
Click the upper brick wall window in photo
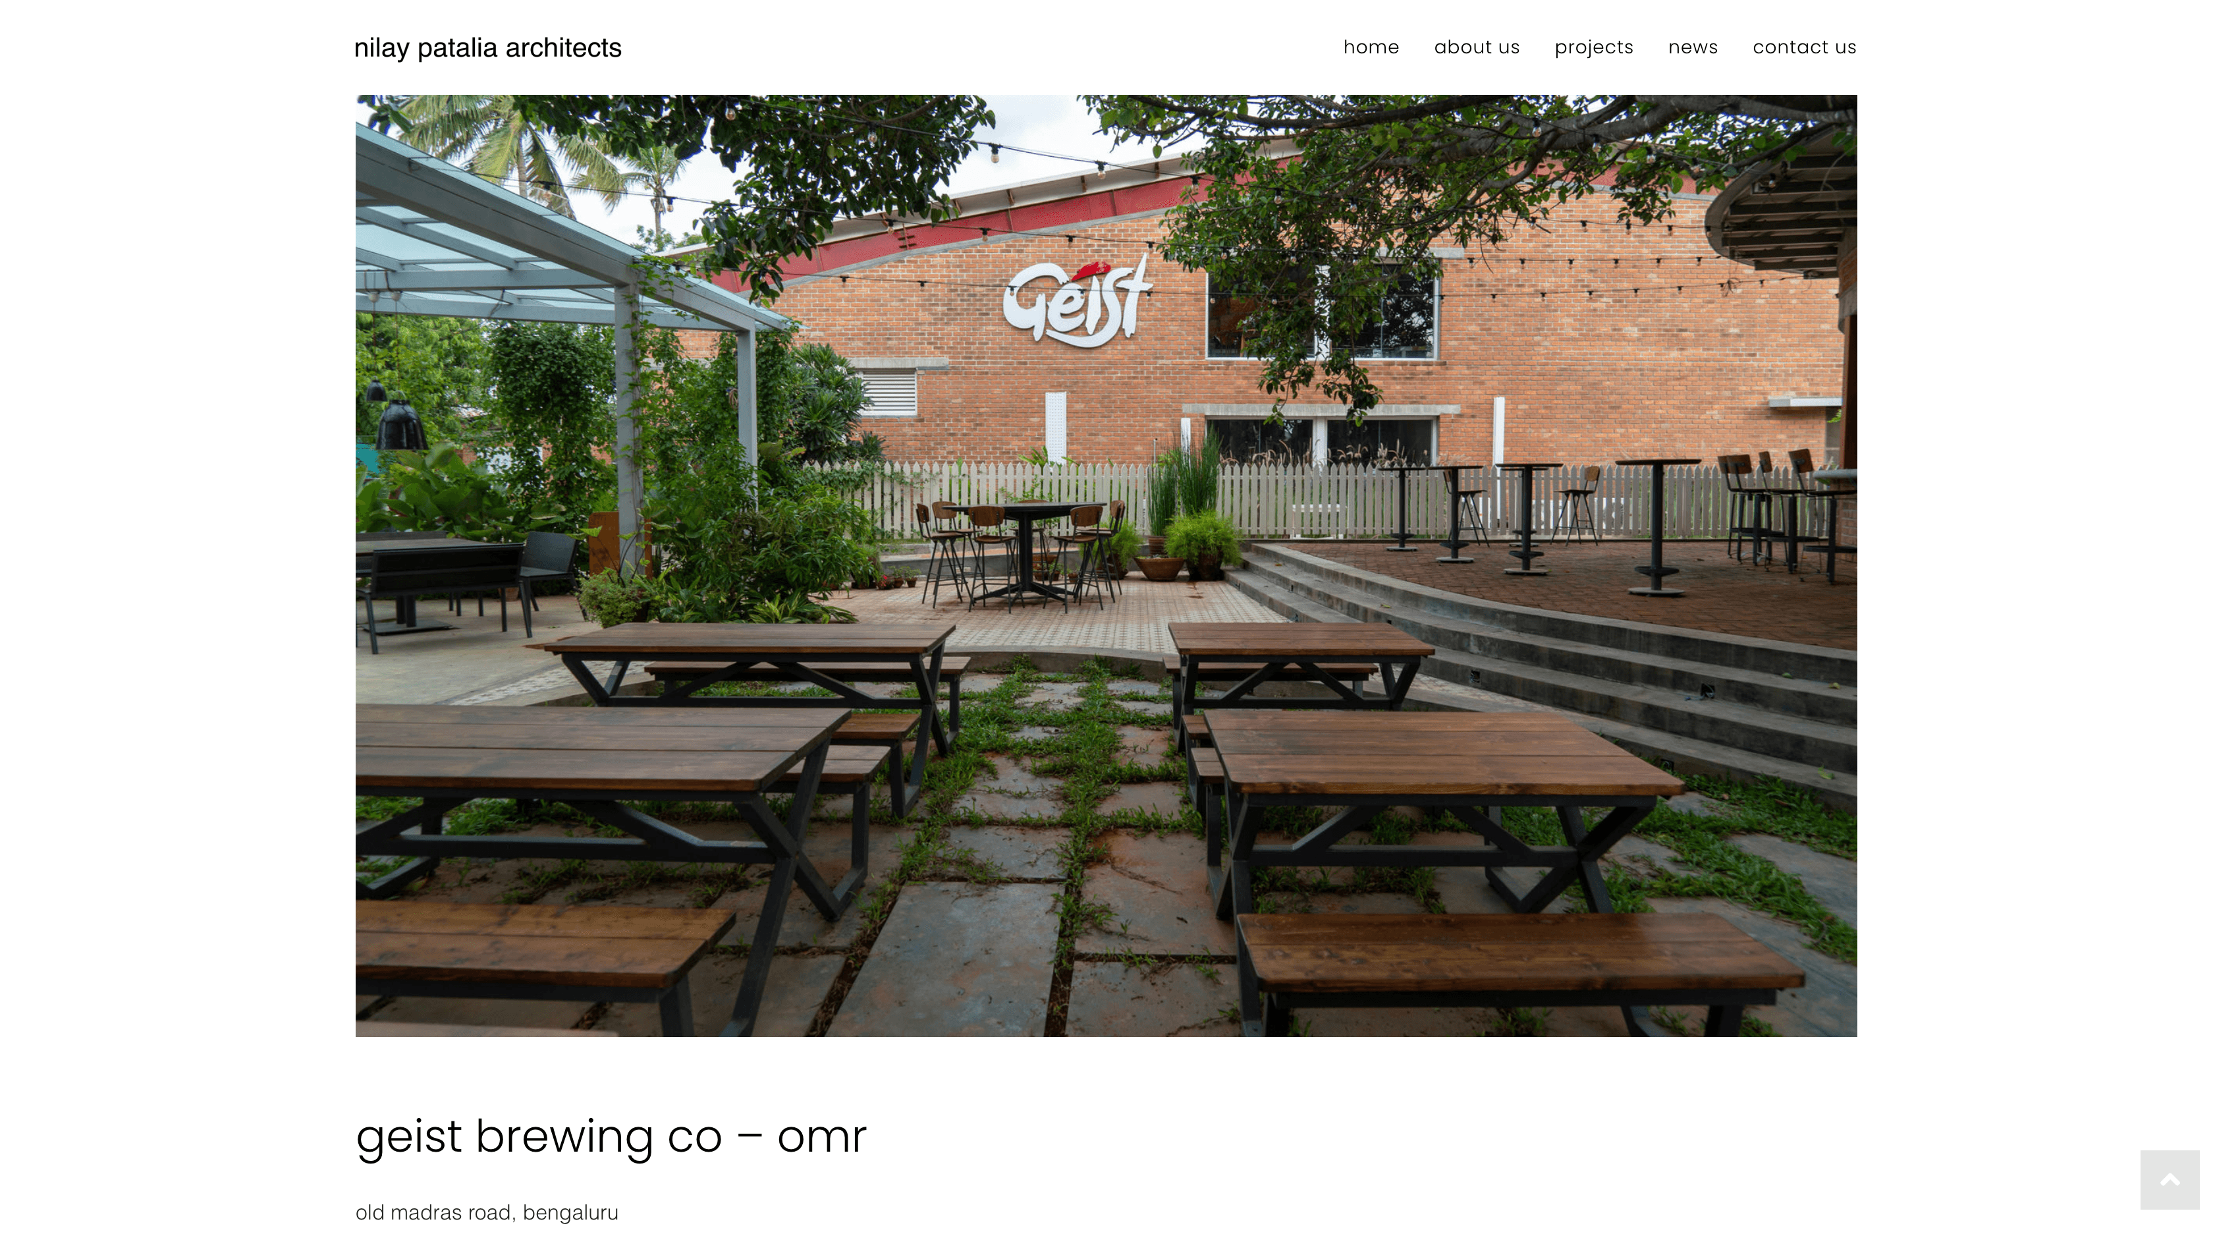(1321, 314)
